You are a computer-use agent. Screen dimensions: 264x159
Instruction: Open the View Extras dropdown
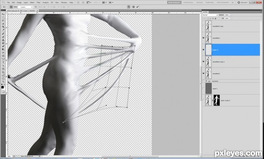click(x=89, y=2)
